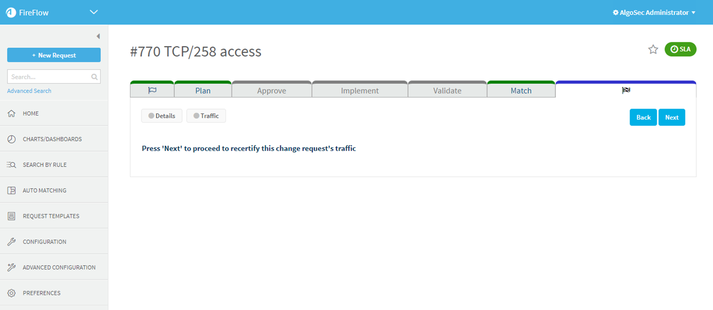Toggle the Details section button

pos(162,116)
